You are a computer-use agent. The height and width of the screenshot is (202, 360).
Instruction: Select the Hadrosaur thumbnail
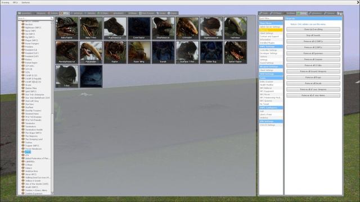[235, 28]
